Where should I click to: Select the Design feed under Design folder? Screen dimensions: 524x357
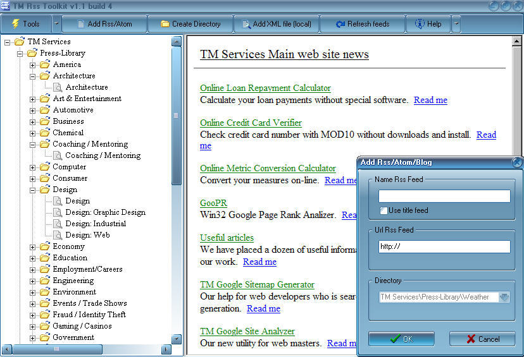[78, 201]
